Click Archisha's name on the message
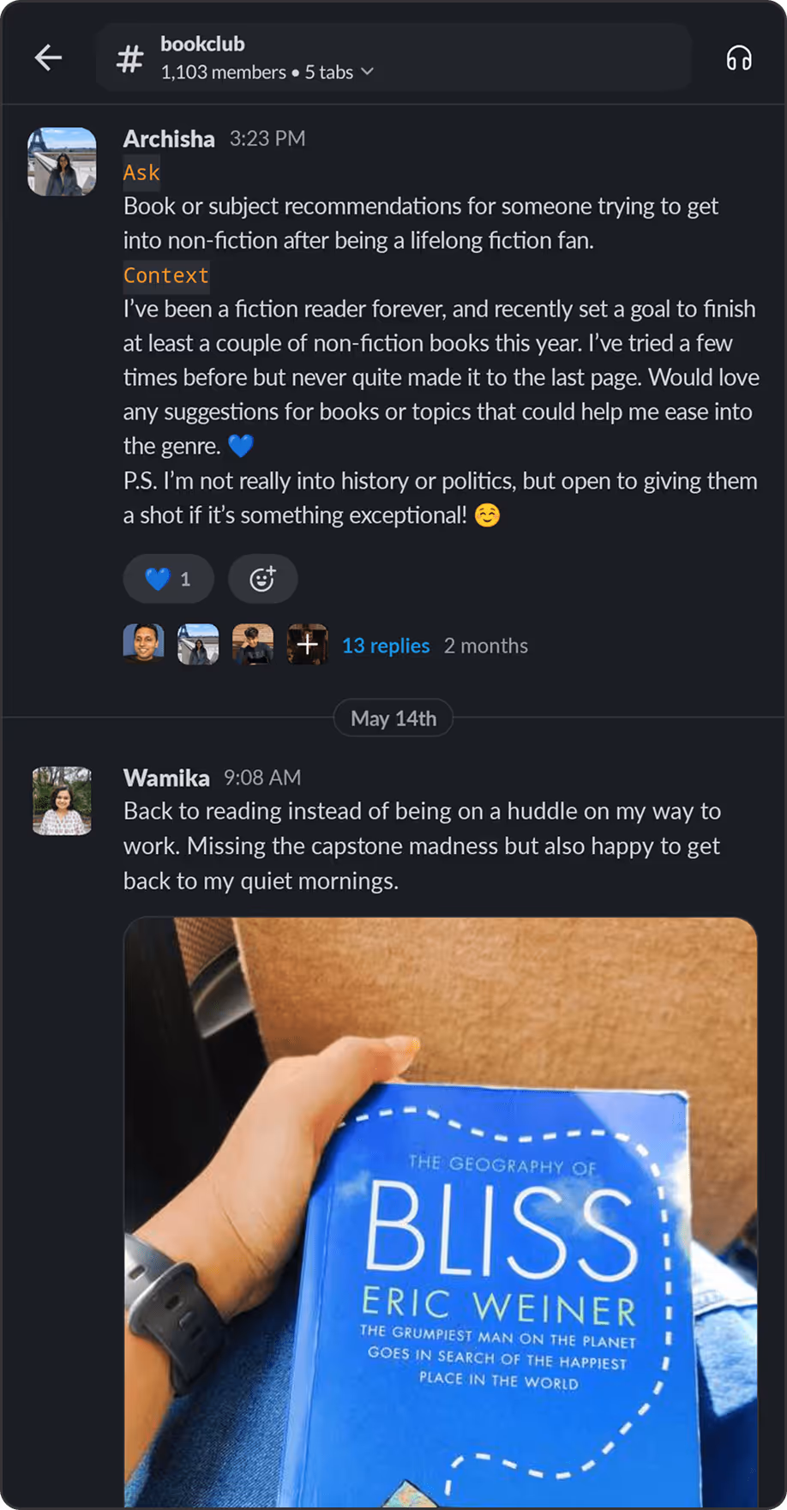This screenshot has height=1510, width=787. 169,139
